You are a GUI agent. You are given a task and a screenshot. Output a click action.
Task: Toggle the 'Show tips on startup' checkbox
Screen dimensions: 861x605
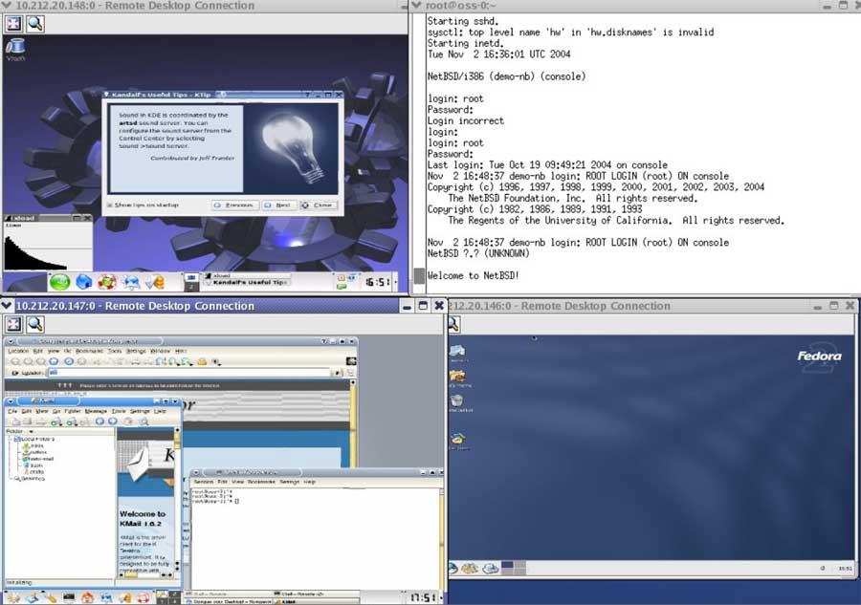point(110,205)
